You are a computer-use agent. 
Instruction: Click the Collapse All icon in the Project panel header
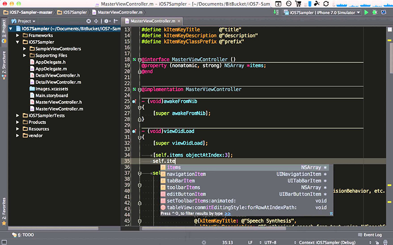96,21
